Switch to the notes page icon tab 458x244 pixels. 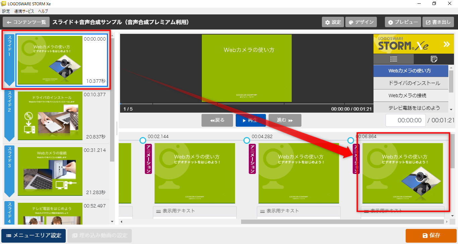(x=434, y=59)
